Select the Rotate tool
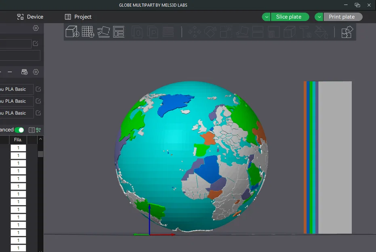Screen dimensions: 376x252 210,32
